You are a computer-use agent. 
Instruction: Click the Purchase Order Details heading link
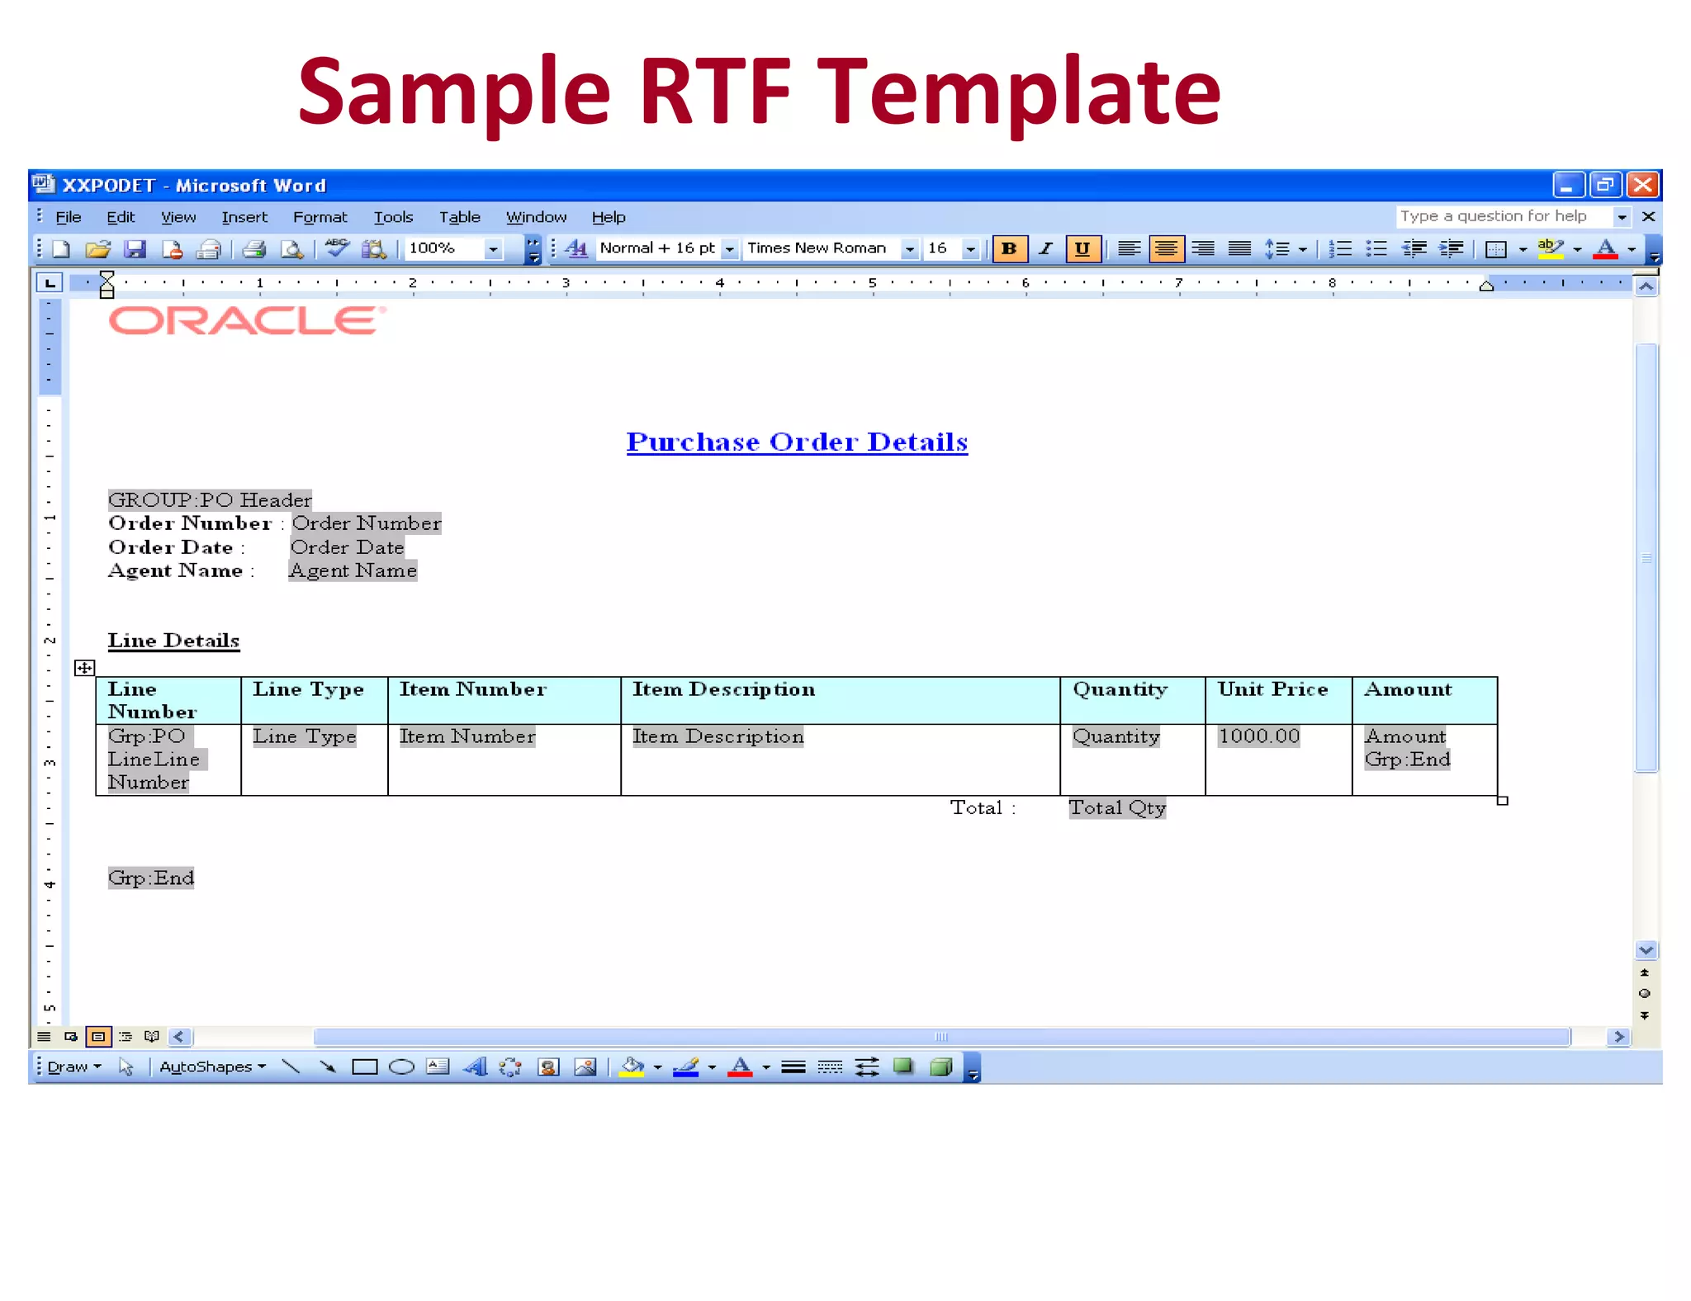pos(797,442)
